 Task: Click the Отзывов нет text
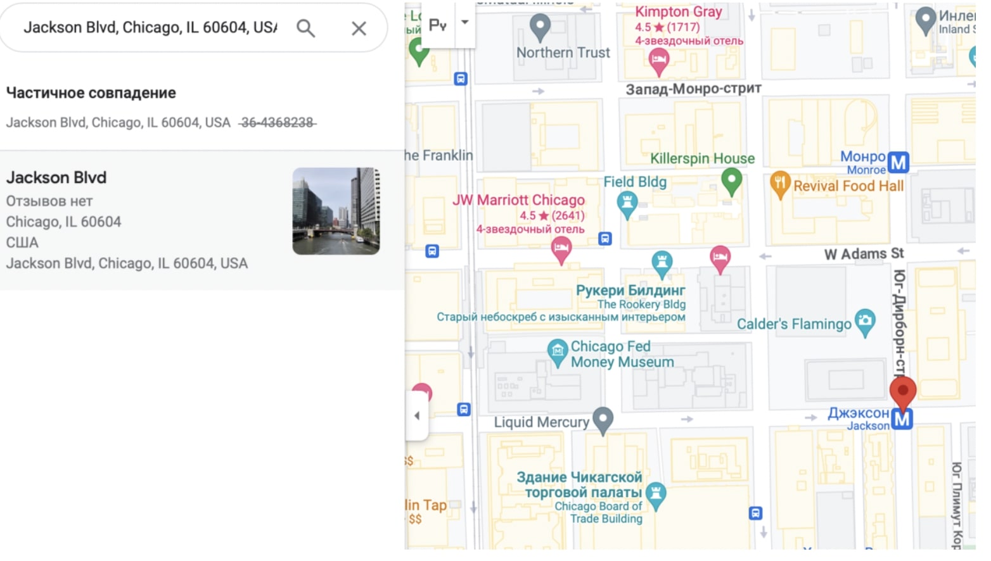point(49,201)
